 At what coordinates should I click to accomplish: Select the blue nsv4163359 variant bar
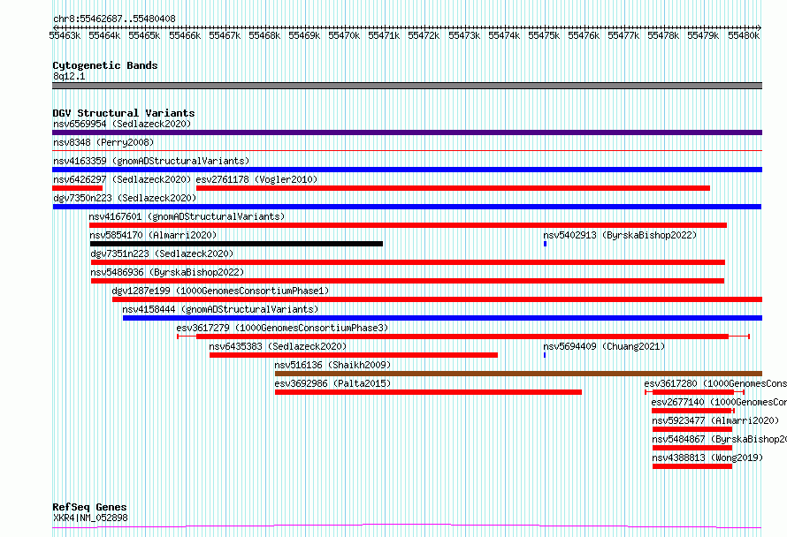[407, 170]
